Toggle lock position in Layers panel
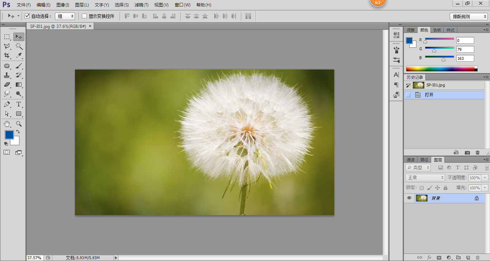 click(438, 188)
